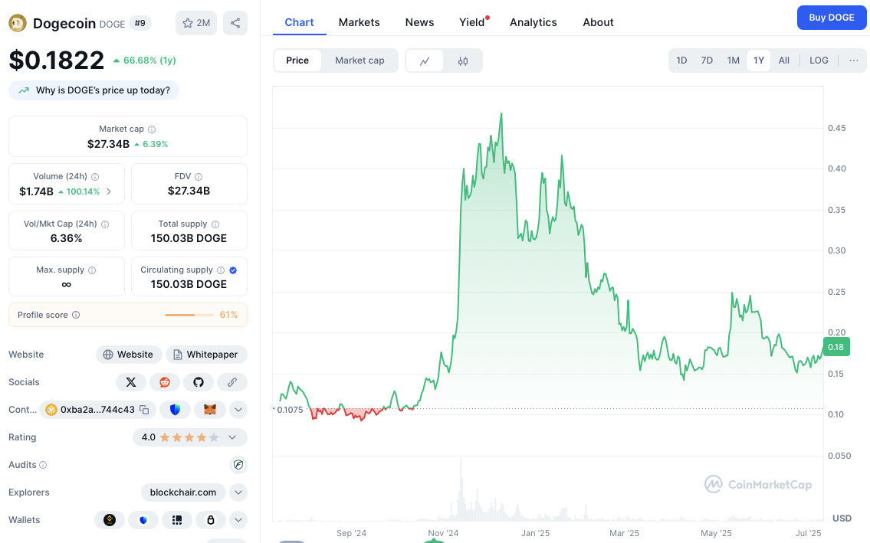
Task: Ask why DOGE's price is up today
Action: (x=94, y=90)
